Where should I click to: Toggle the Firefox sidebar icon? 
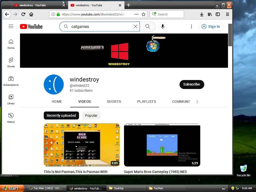point(218,14)
